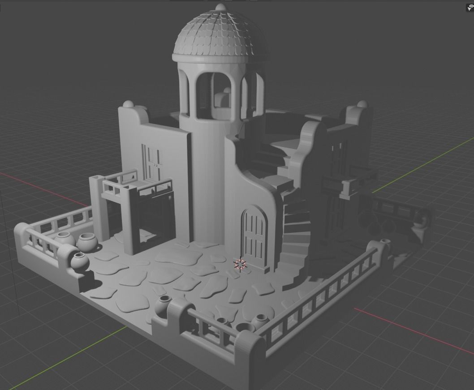Open the selectability and visibility popover icon

point(470,8)
